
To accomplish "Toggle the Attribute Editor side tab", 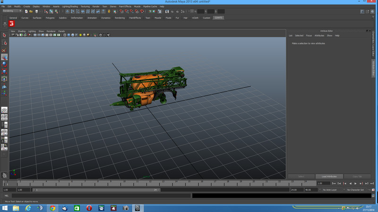I will tap(373, 68).
